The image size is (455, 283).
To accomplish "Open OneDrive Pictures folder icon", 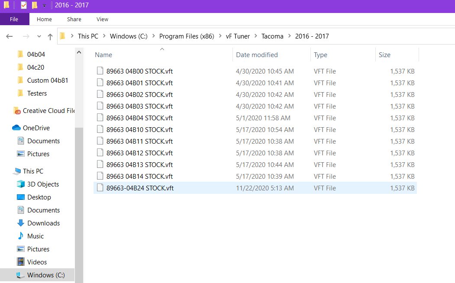I will click(x=21, y=154).
